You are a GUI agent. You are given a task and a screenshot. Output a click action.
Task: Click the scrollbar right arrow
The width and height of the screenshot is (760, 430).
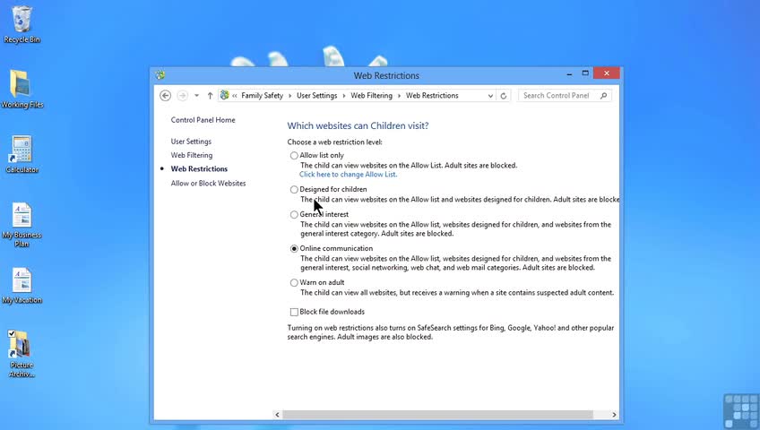point(614,415)
